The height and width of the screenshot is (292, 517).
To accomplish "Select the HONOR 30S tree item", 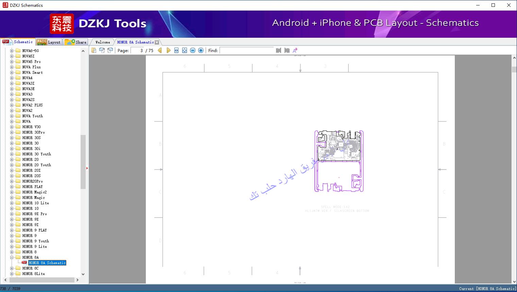I will (31, 138).
